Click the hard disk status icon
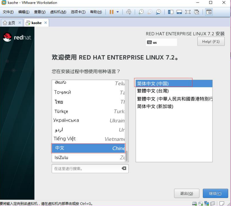Screen dimensions: 231x206 [194, 204]
